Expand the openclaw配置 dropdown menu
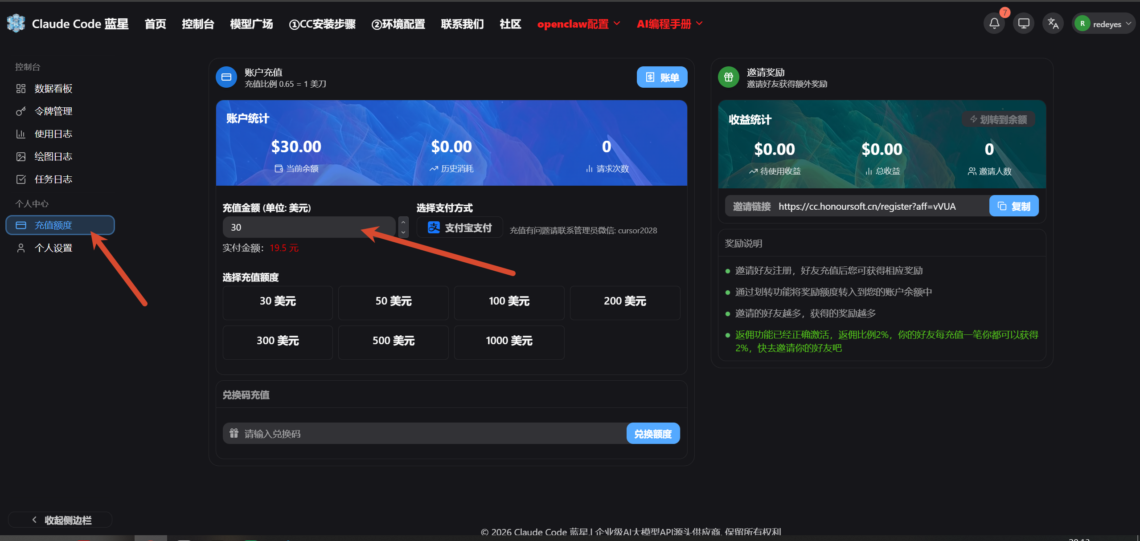Image resolution: width=1140 pixels, height=541 pixels. click(x=578, y=24)
